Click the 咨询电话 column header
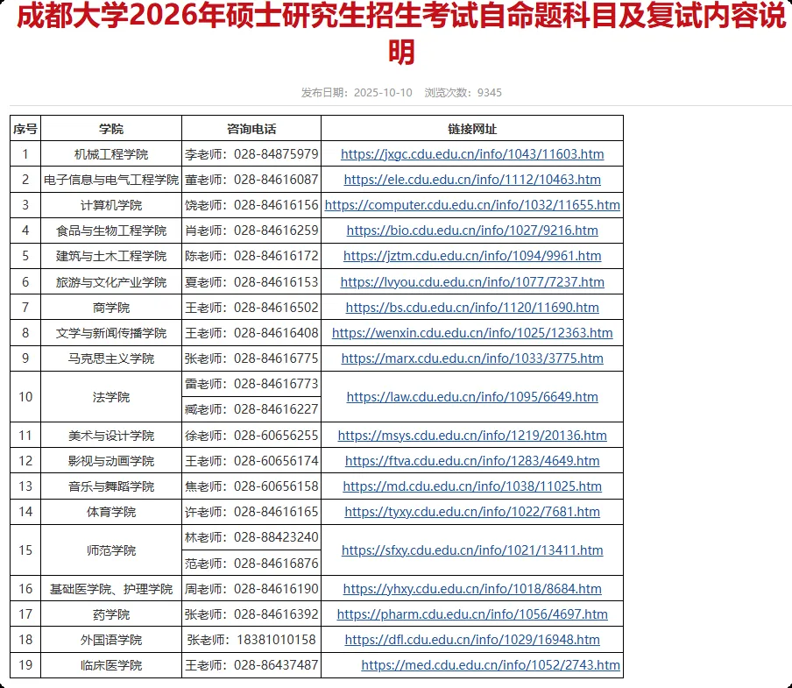This screenshot has width=792, height=688. (x=251, y=129)
